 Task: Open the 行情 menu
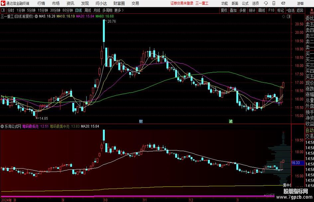click(x=41, y=3)
